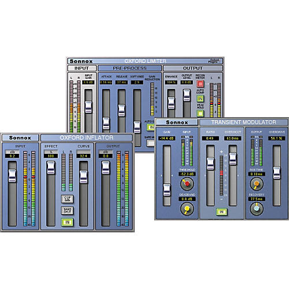Click the Release fader handle in Oxford Limiter

121,110
